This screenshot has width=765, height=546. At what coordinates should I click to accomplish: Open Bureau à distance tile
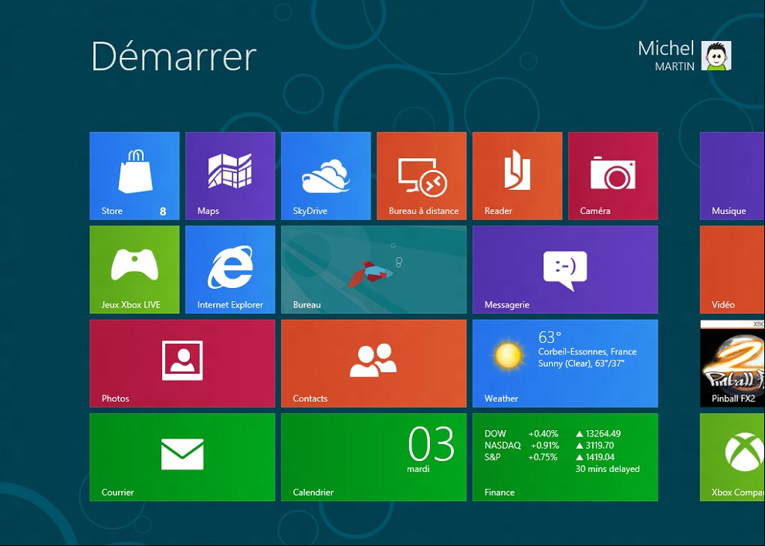pyautogui.click(x=421, y=175)
